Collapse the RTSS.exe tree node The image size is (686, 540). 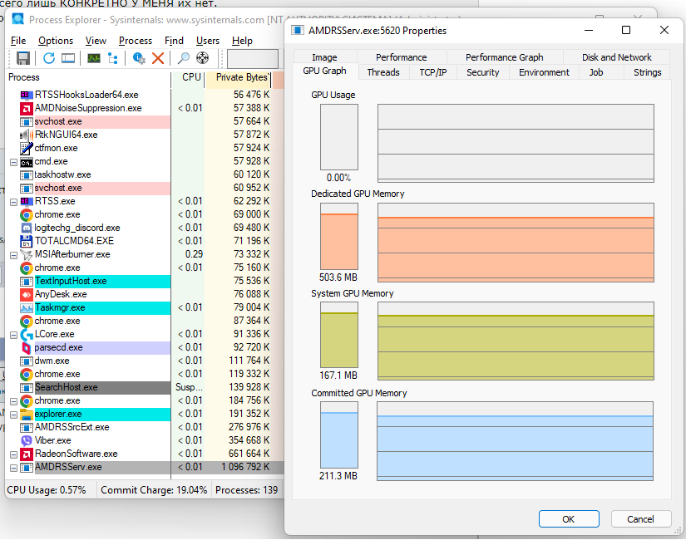coord(13,203)
